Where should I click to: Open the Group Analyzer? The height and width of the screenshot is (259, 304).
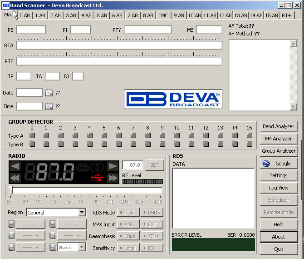(279, 151)
